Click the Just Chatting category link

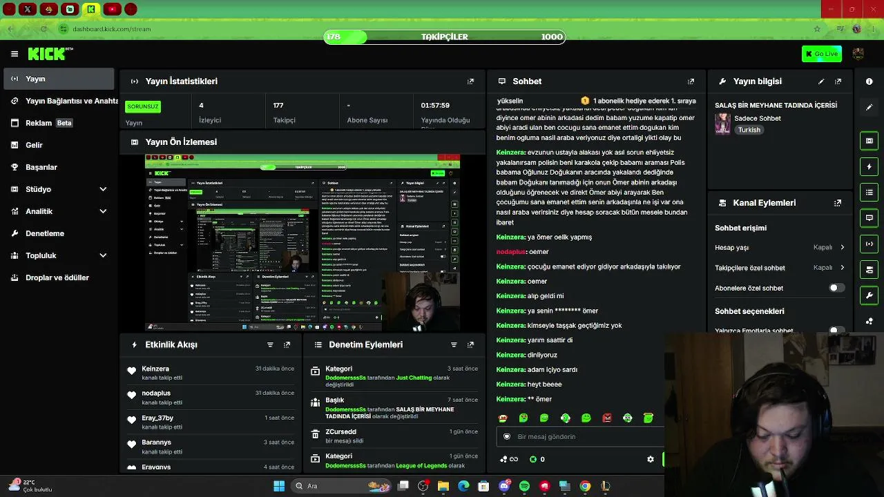pyautogui.click(x=414, y=378)
